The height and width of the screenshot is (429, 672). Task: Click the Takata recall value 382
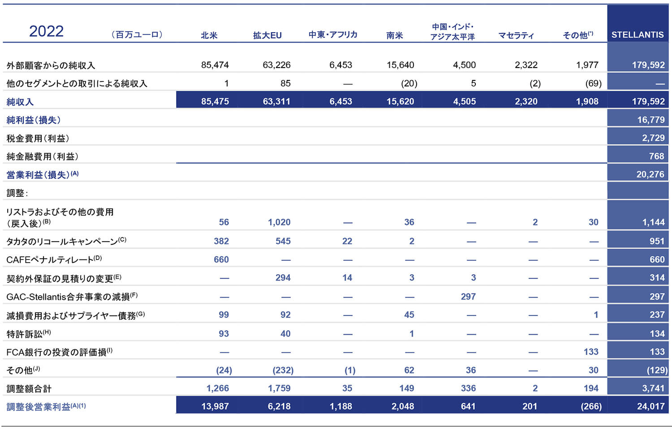221,241
